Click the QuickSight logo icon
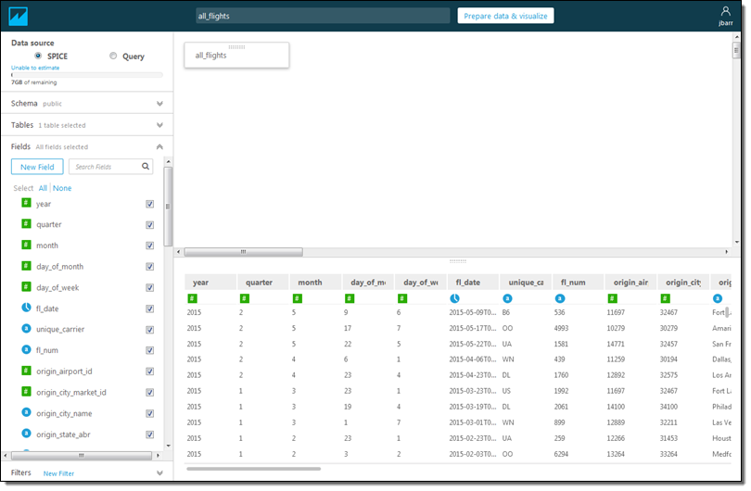Viewport: 751px width, 491px height. (x=19, y=17)
